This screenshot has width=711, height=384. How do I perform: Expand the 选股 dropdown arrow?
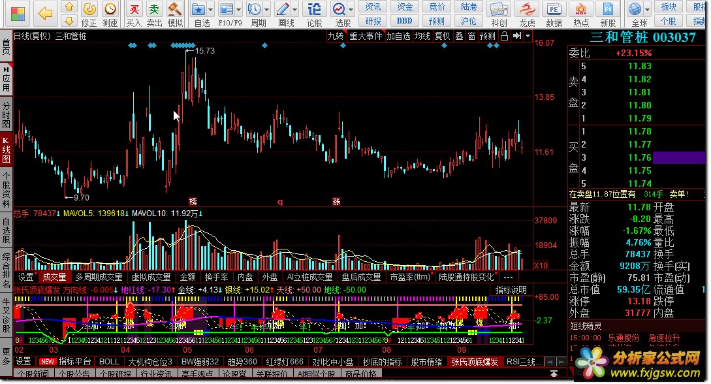coord(351,9)
